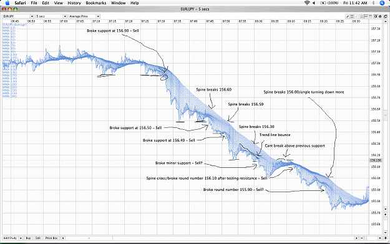The width and height of the screenshot is (390, 244).
Task: Click the horizontal zoom slider thumb
Action: (366, 238)
